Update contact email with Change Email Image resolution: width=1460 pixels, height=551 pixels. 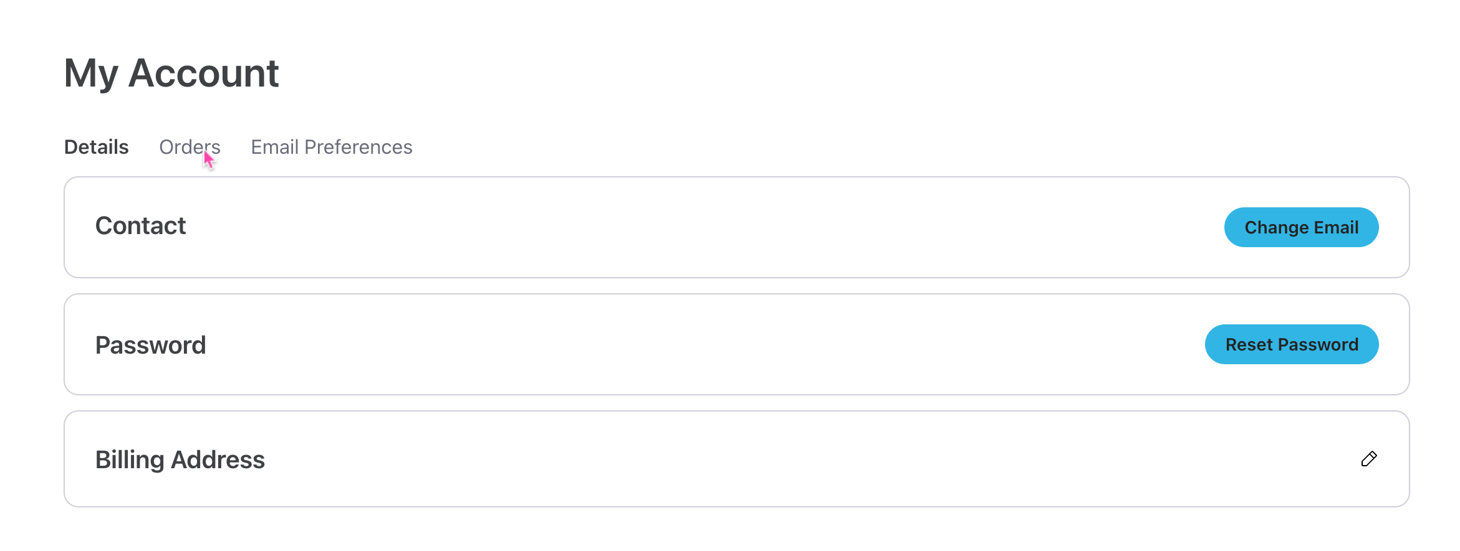pos(1301,227)
